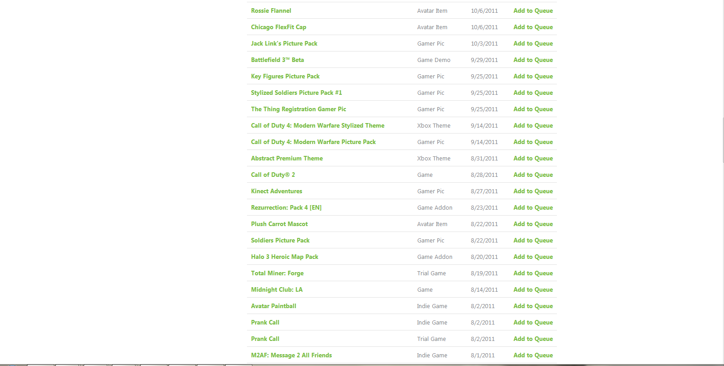The width and height of the screenshot is (724, 366).
Task: Open Call of Duty 4 Picture Pack
Action: coord(313,142)
